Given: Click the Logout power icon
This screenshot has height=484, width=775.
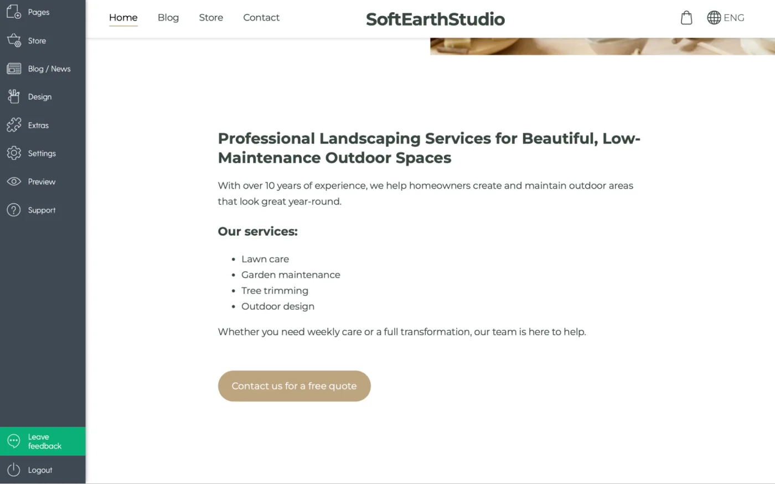Looking at the screenshot, I should click(x=13, y=470).
